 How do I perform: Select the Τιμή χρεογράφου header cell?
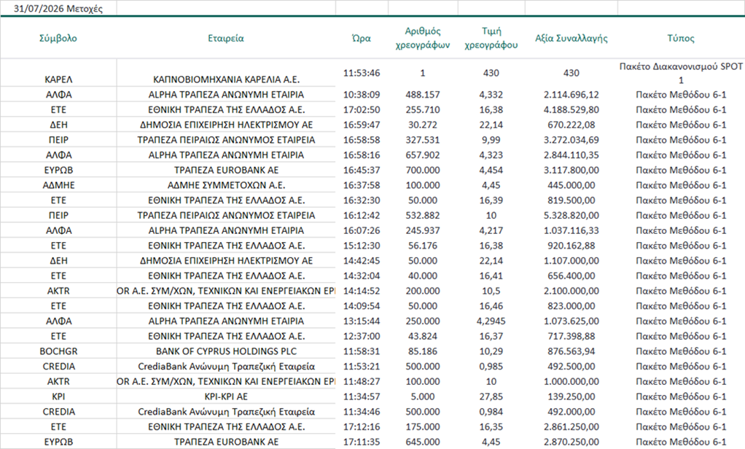tap(491, 38)
